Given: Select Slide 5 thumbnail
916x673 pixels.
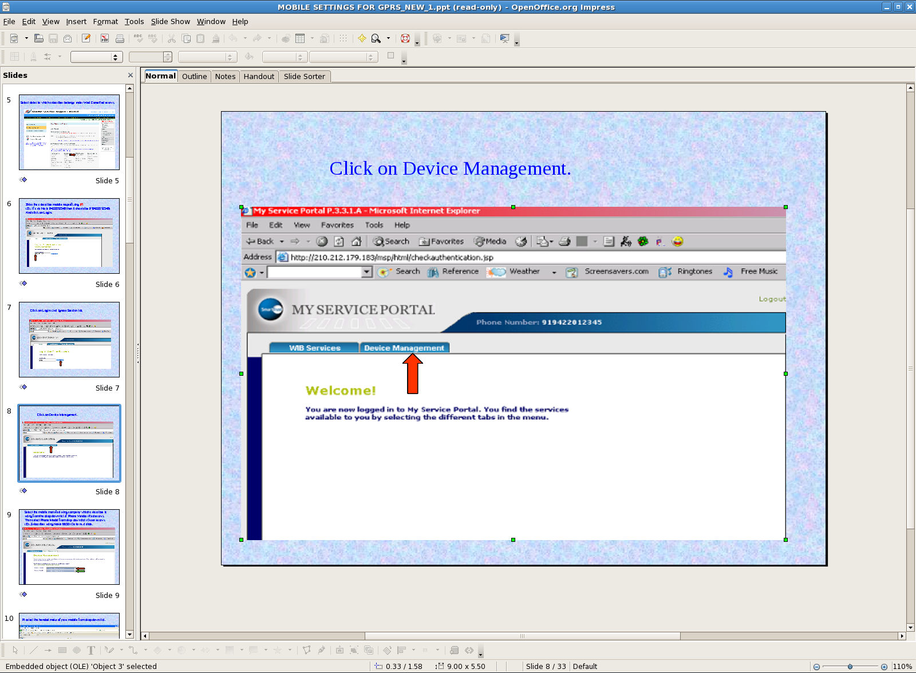Looking at the screenshot, I should pos(69,132).
